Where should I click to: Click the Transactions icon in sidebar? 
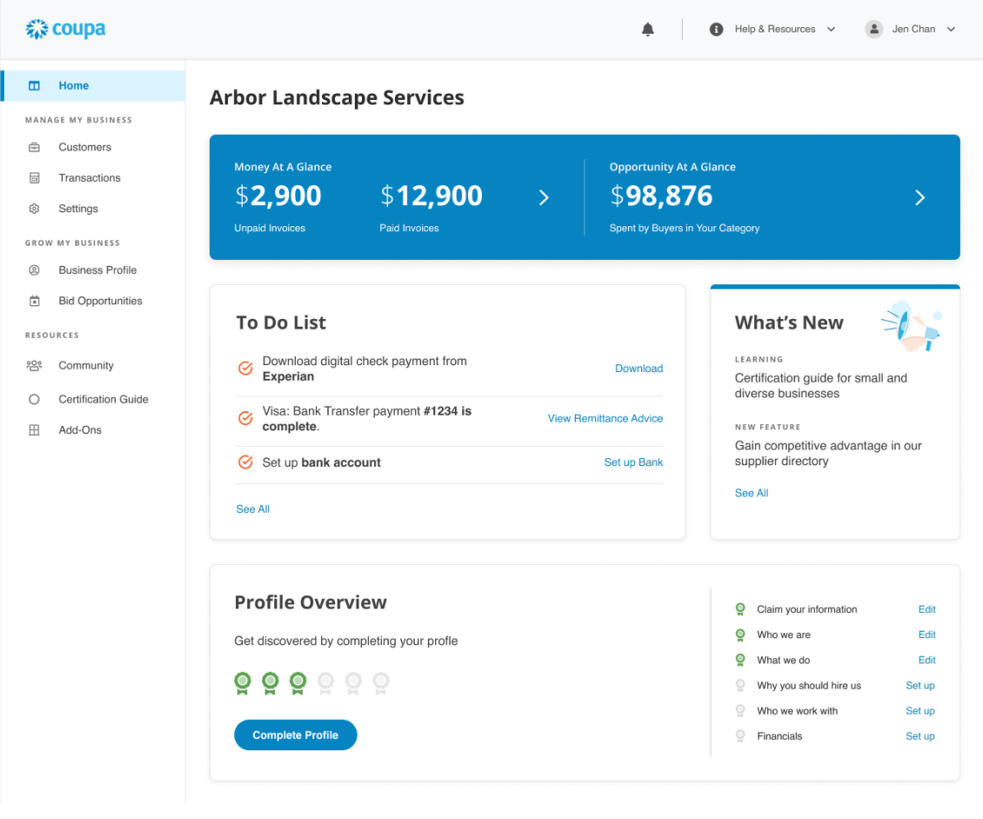point(35,178)
